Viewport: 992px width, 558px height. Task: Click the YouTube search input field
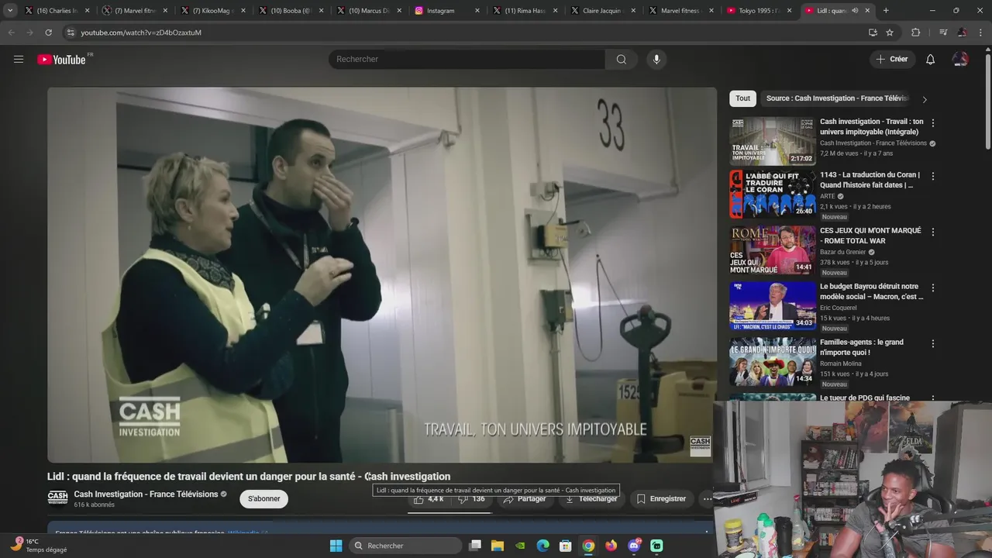[x=467, y=59]
